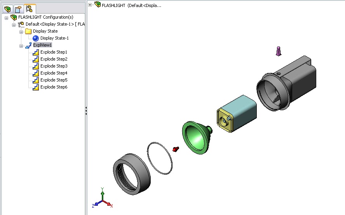This screenshot has height=215, width=345.
Task: Click the FLASHLIGHT assembly icon in viewport flyout
Action: [98, 4]
